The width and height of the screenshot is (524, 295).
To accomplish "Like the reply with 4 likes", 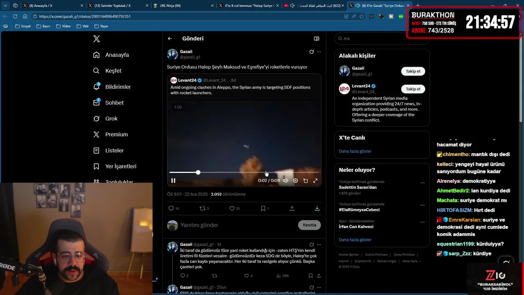I will coord(248,276).
